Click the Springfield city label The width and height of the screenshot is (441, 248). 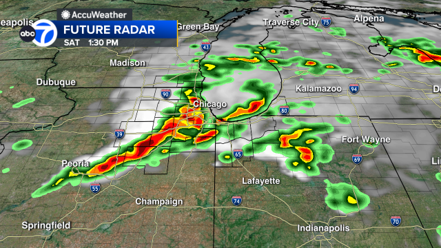click(x=46, y=225)
